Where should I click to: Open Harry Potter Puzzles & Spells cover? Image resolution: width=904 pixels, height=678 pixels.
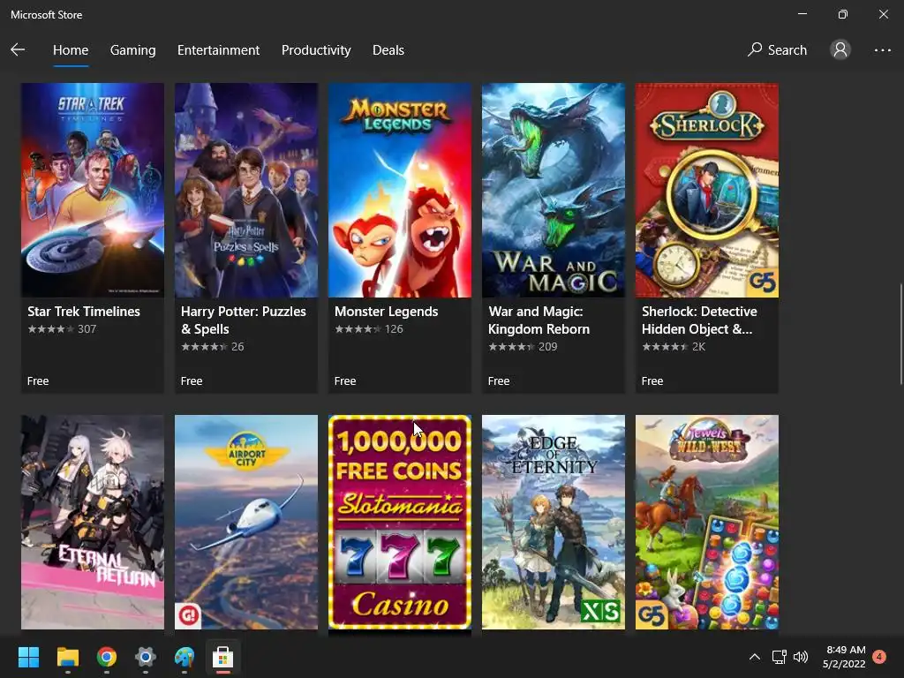(x=246, y=191)
